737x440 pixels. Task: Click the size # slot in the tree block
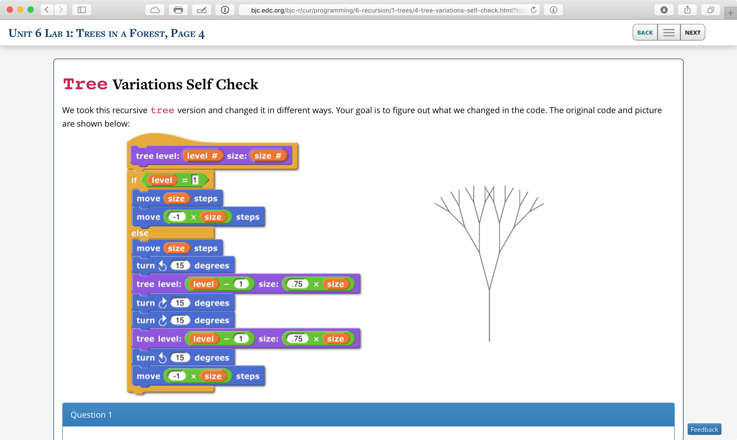coord(268,155)
